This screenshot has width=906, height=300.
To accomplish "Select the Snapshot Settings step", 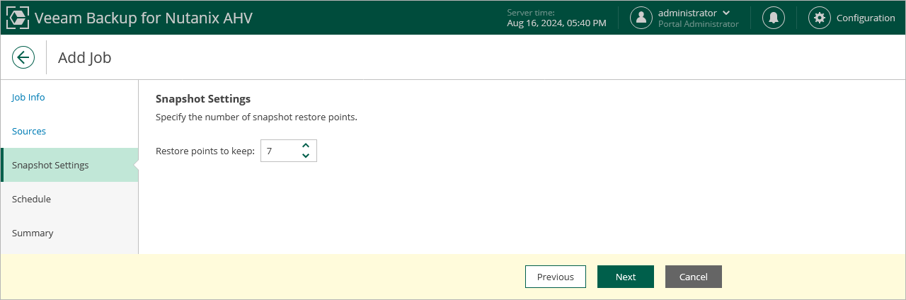I will [69, 165].
